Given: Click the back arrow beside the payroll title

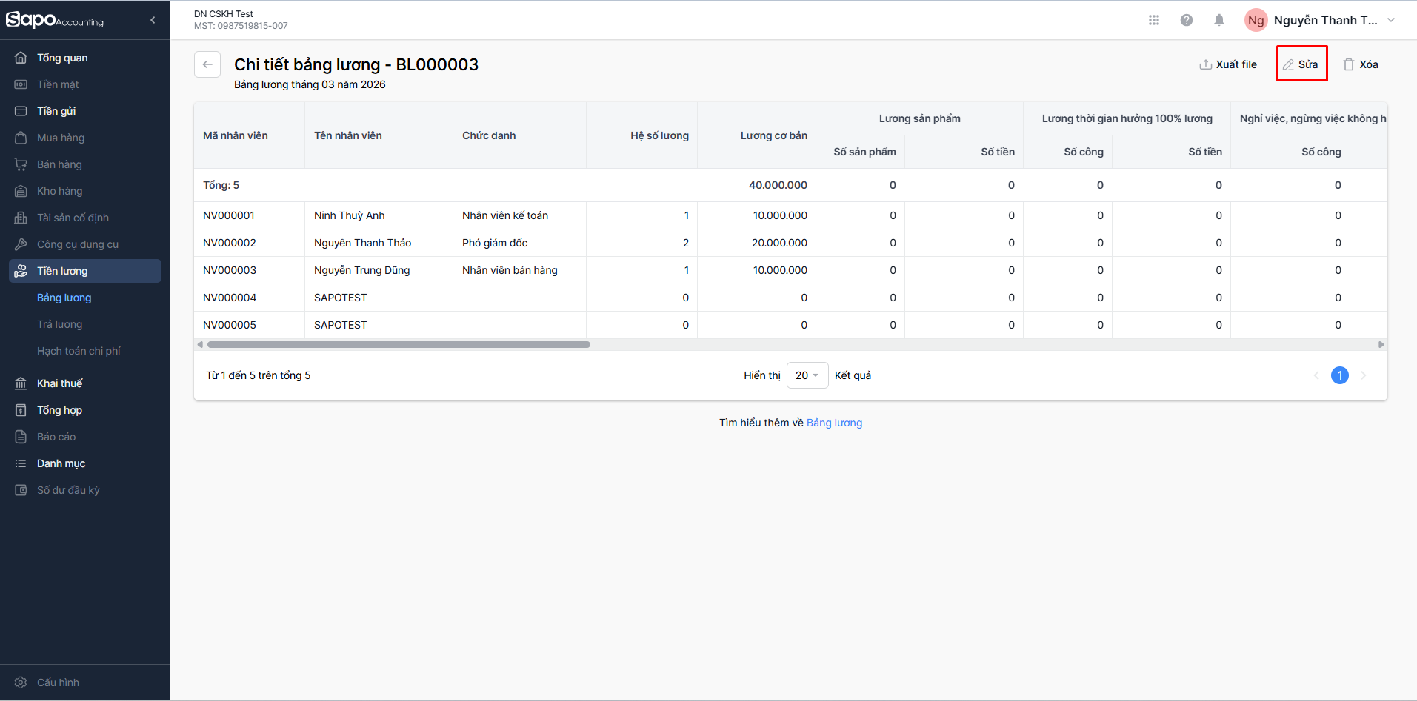Looking at the screenshot, I should (x=207, y=64).
